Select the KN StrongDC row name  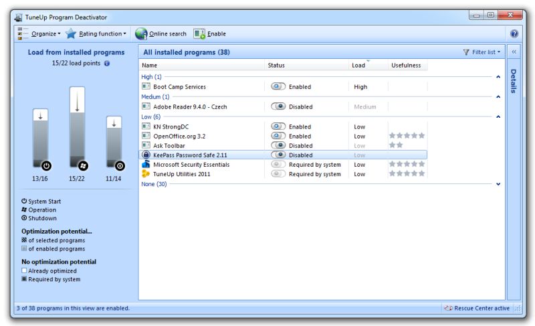(x=171, y=127)
